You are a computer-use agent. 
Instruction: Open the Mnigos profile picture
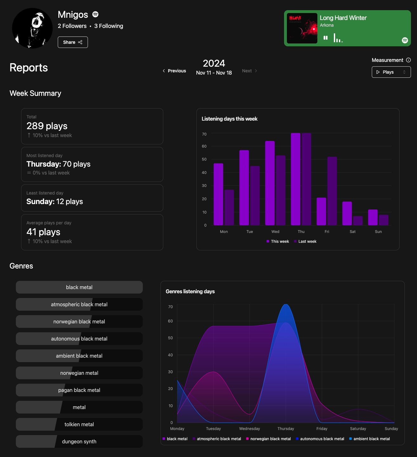pos(32,28)
